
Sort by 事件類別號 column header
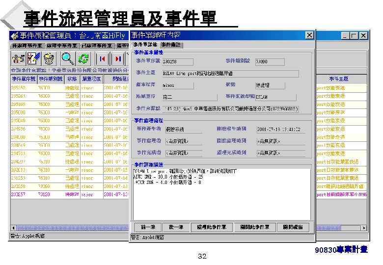(x=51, y=79)
